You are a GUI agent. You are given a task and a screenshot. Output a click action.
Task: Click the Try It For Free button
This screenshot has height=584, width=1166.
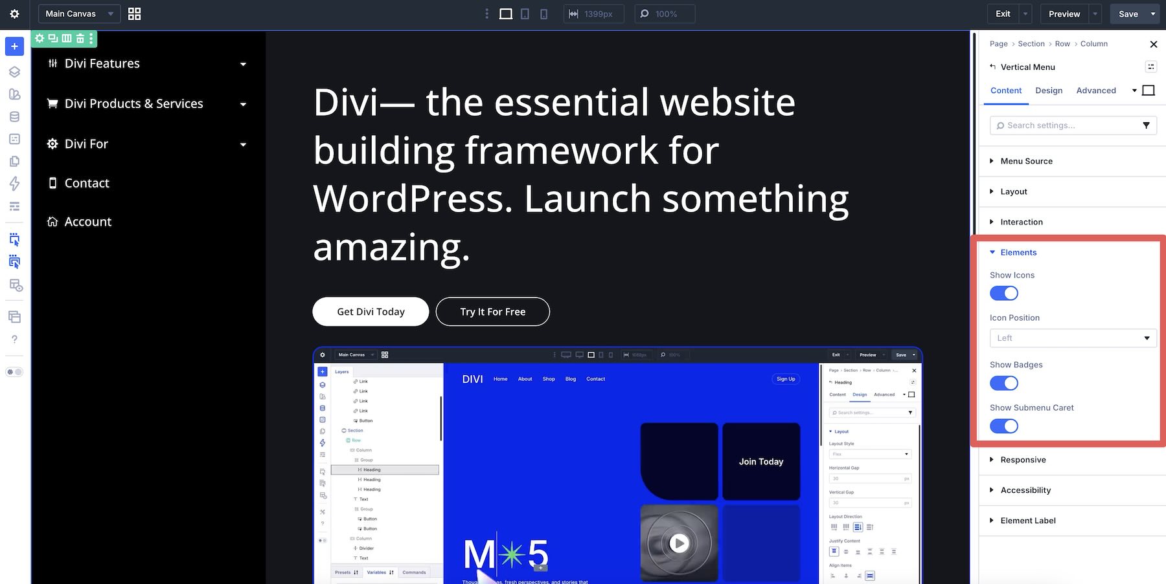point(493,312)
